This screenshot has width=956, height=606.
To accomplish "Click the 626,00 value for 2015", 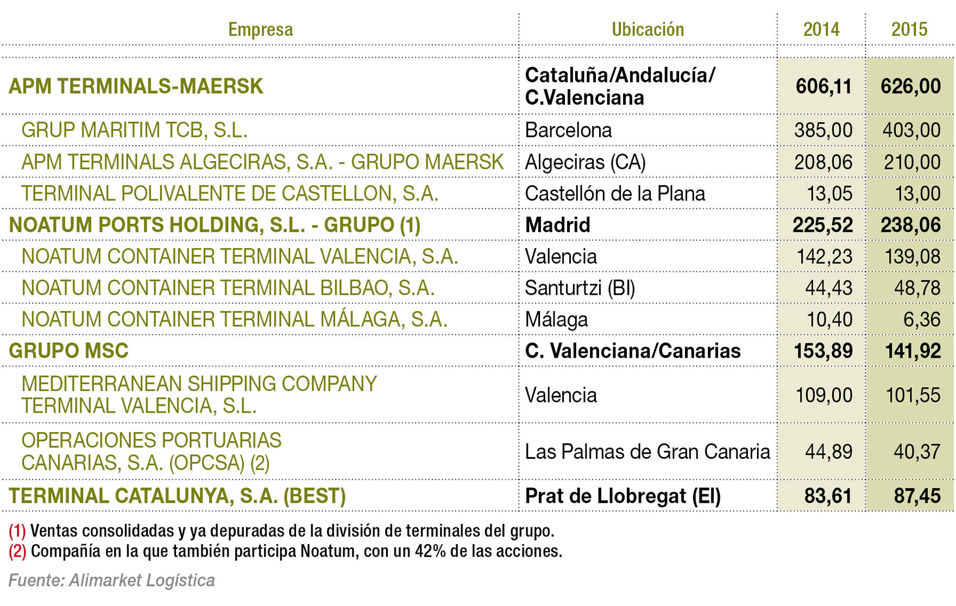I will click(910, 86).
